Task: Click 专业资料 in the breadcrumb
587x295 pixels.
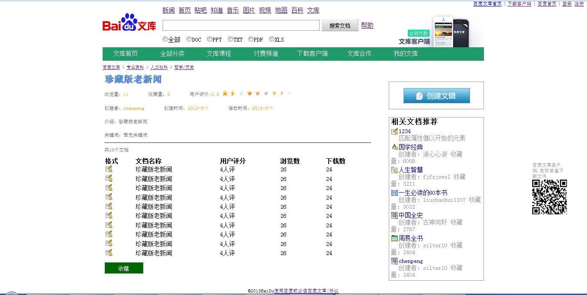Action: pos(135,67)
